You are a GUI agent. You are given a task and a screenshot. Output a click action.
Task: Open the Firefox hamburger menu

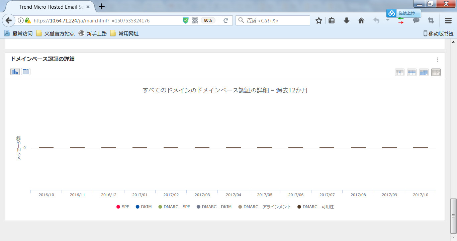coord(448,21)
